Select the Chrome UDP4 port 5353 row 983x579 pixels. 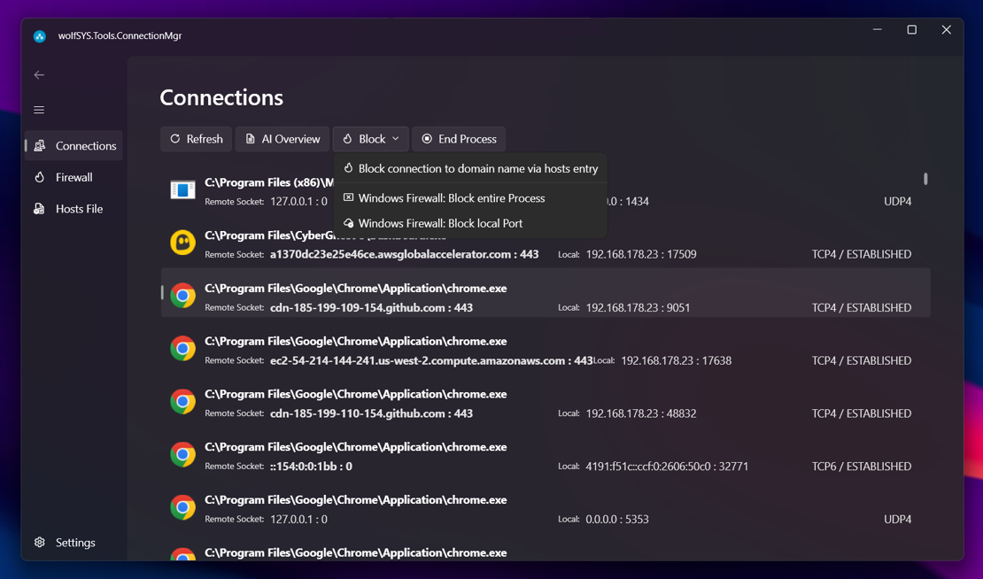(545, 509)
